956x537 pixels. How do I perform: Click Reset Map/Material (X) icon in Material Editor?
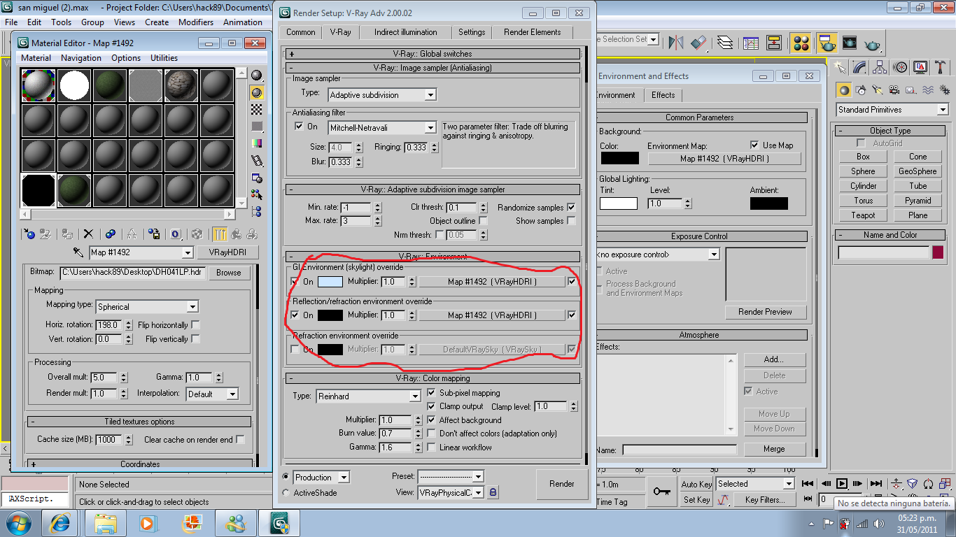point(88,234)
